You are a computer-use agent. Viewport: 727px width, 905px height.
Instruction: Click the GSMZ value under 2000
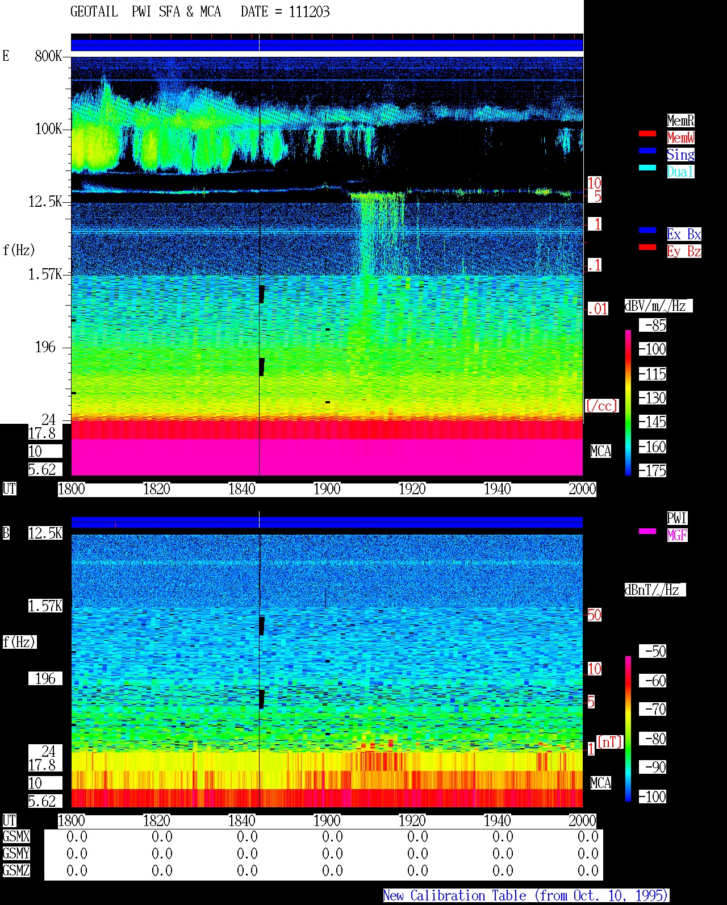point(588,871)
